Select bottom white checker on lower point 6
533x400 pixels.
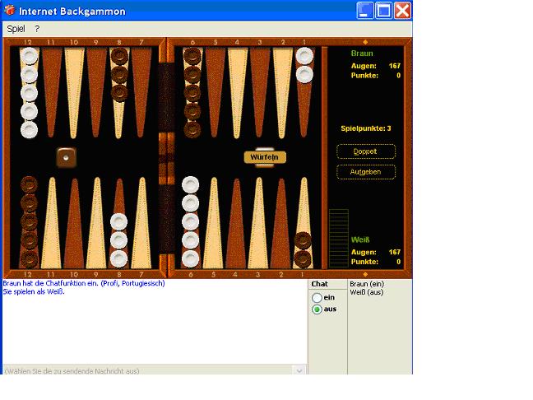click(x=190, y=258)
